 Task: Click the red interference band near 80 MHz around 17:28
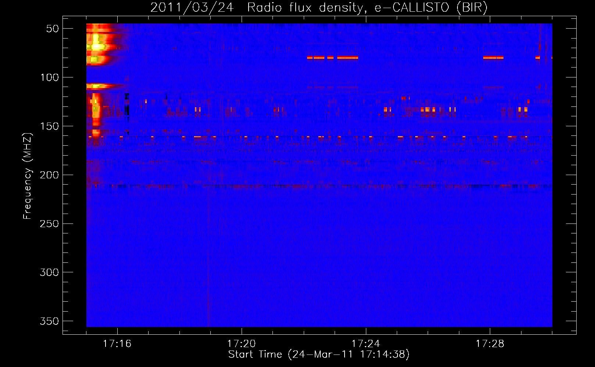(x=493, y=58)
